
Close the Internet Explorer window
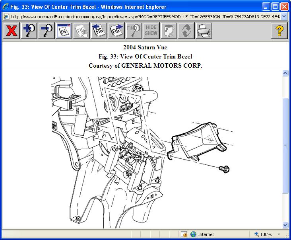point(284,7)
